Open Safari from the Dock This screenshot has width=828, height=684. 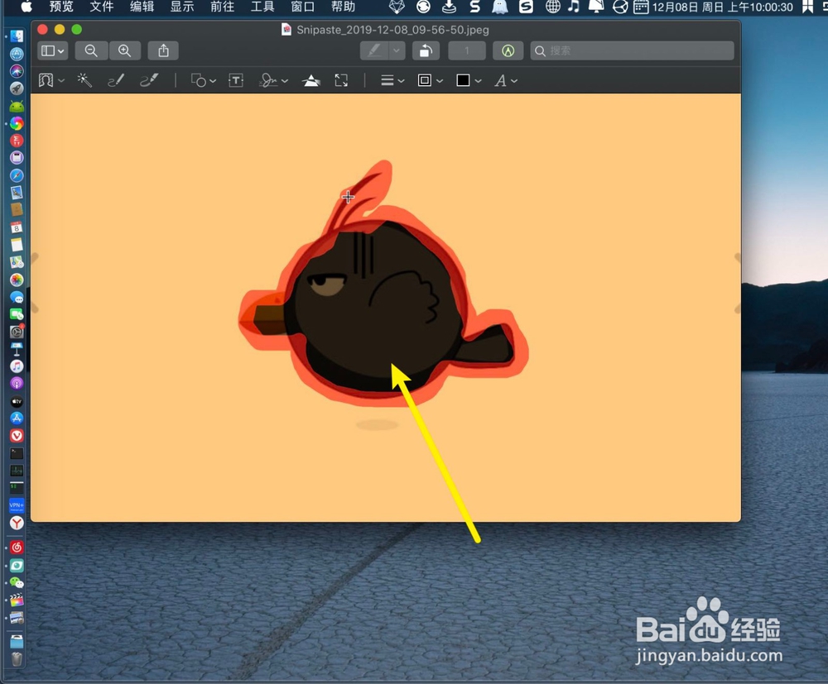(17, 175)
